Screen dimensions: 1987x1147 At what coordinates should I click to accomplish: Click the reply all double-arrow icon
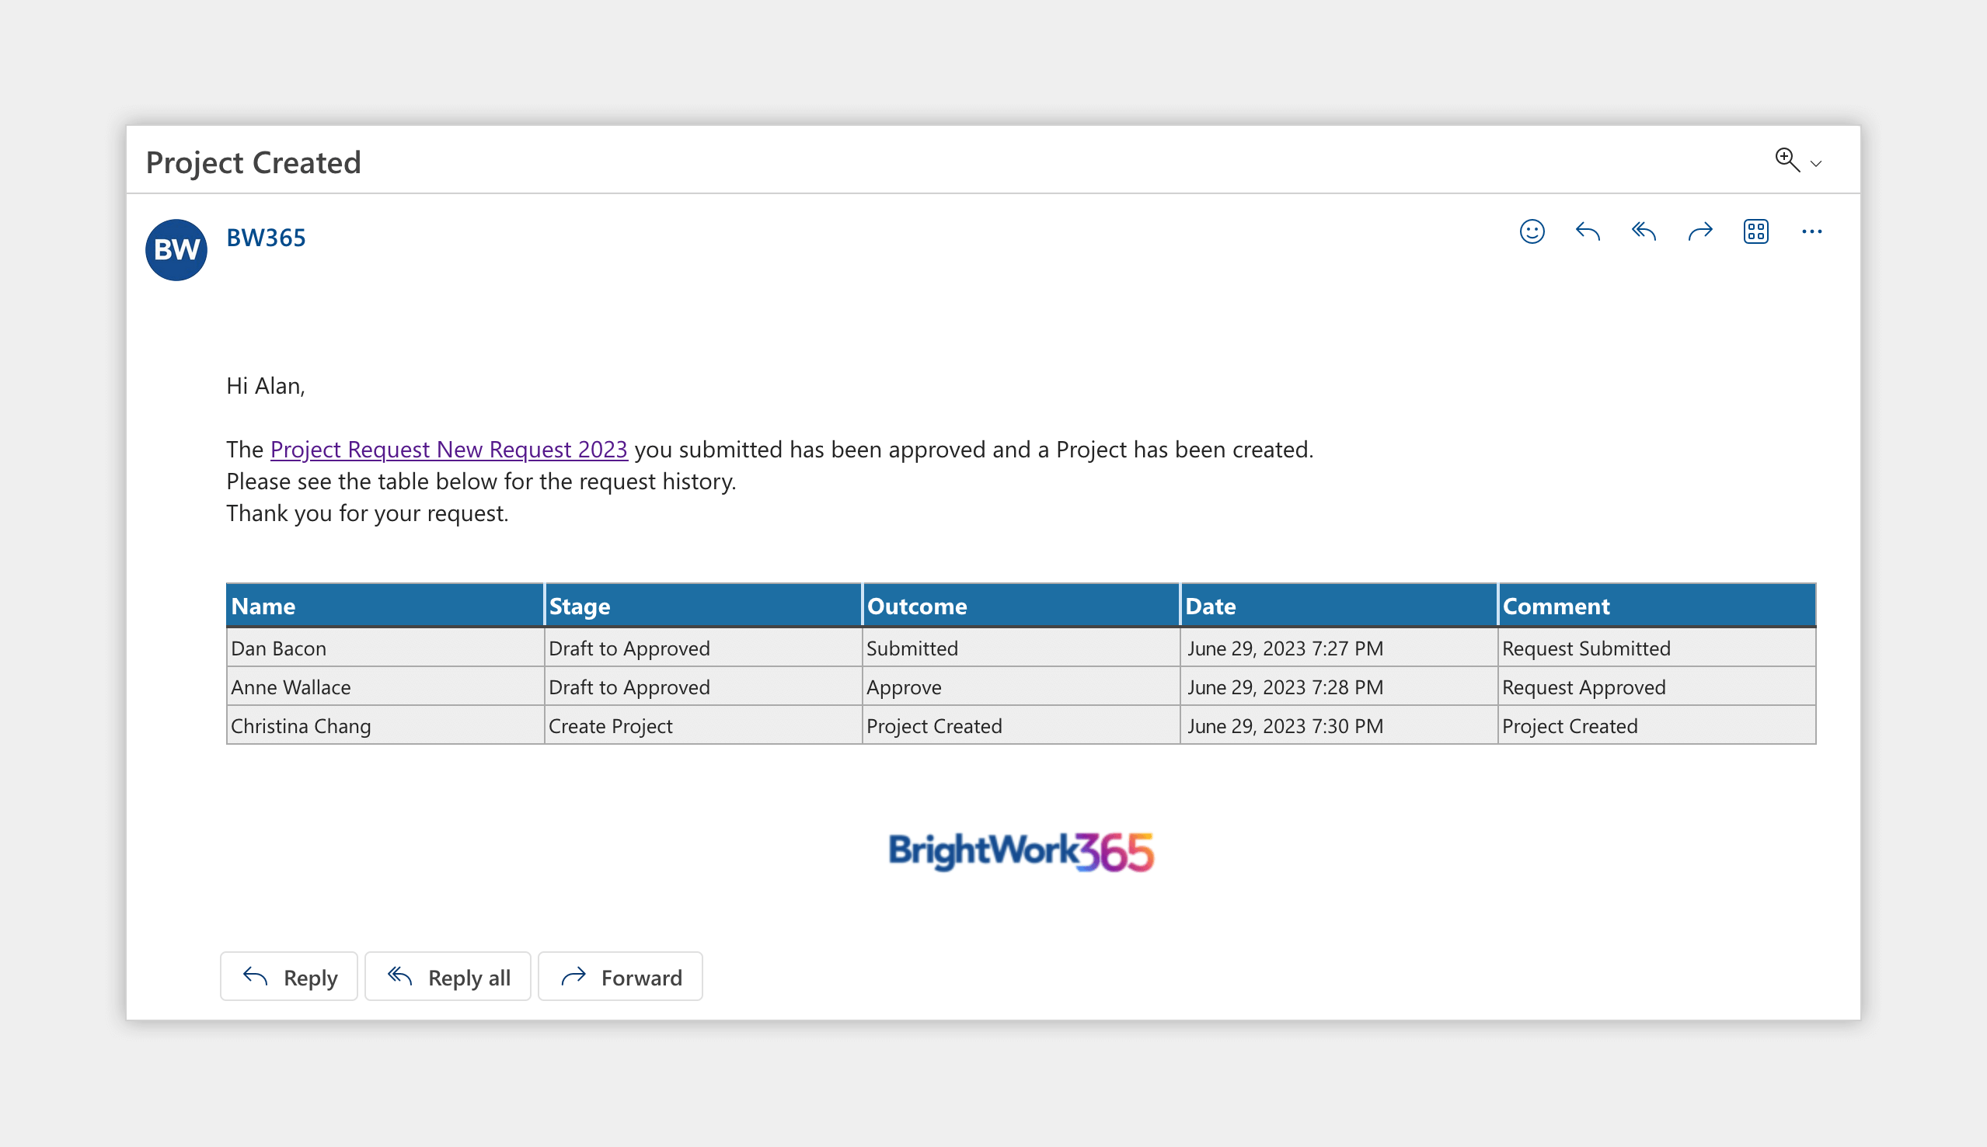click(1644, 231)
